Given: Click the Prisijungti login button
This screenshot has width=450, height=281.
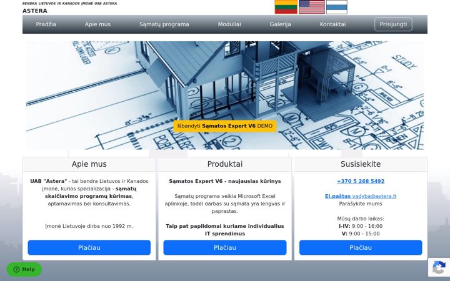Looking at the screenshot, I should [393, 24].
